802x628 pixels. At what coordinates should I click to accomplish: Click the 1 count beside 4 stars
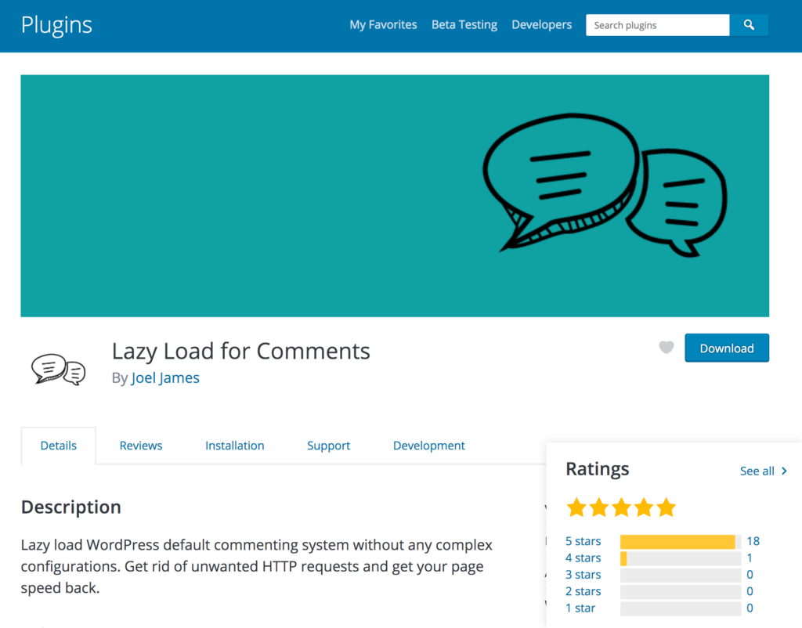pyautogui.click(x=750, y=558)
